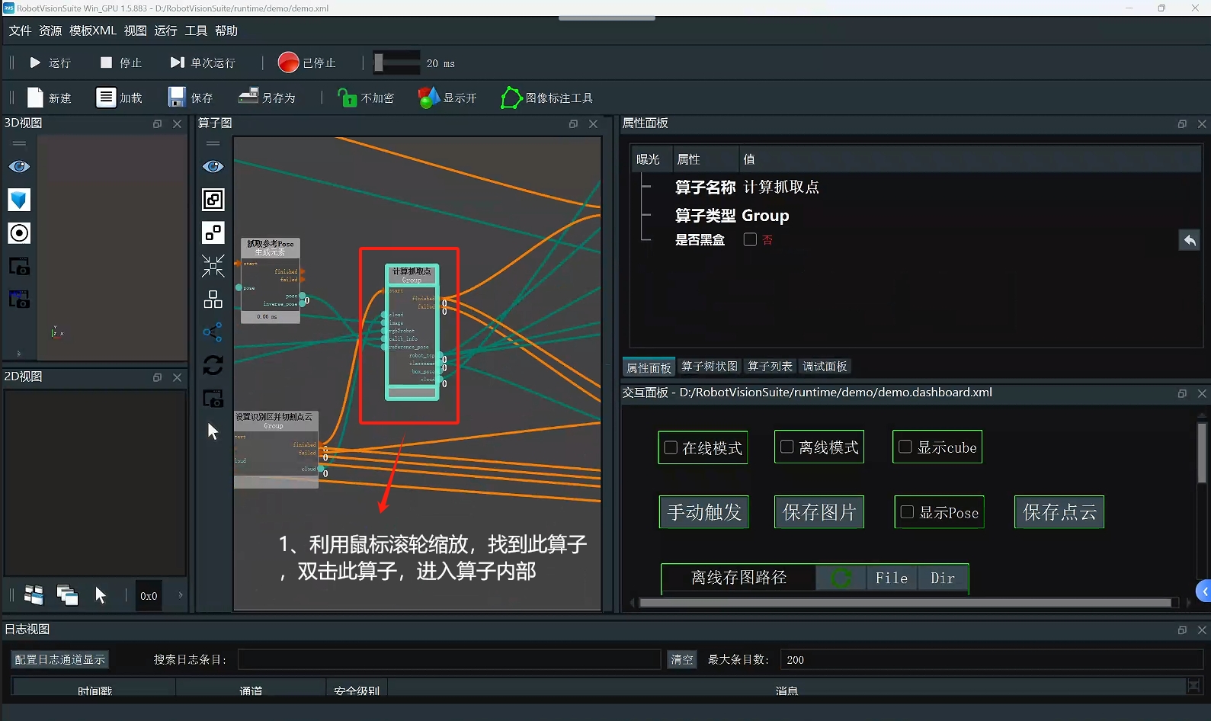This screenshot has height=721, width=1211.
Task: Click the 手动触发 button
Action: click(704, 512)
